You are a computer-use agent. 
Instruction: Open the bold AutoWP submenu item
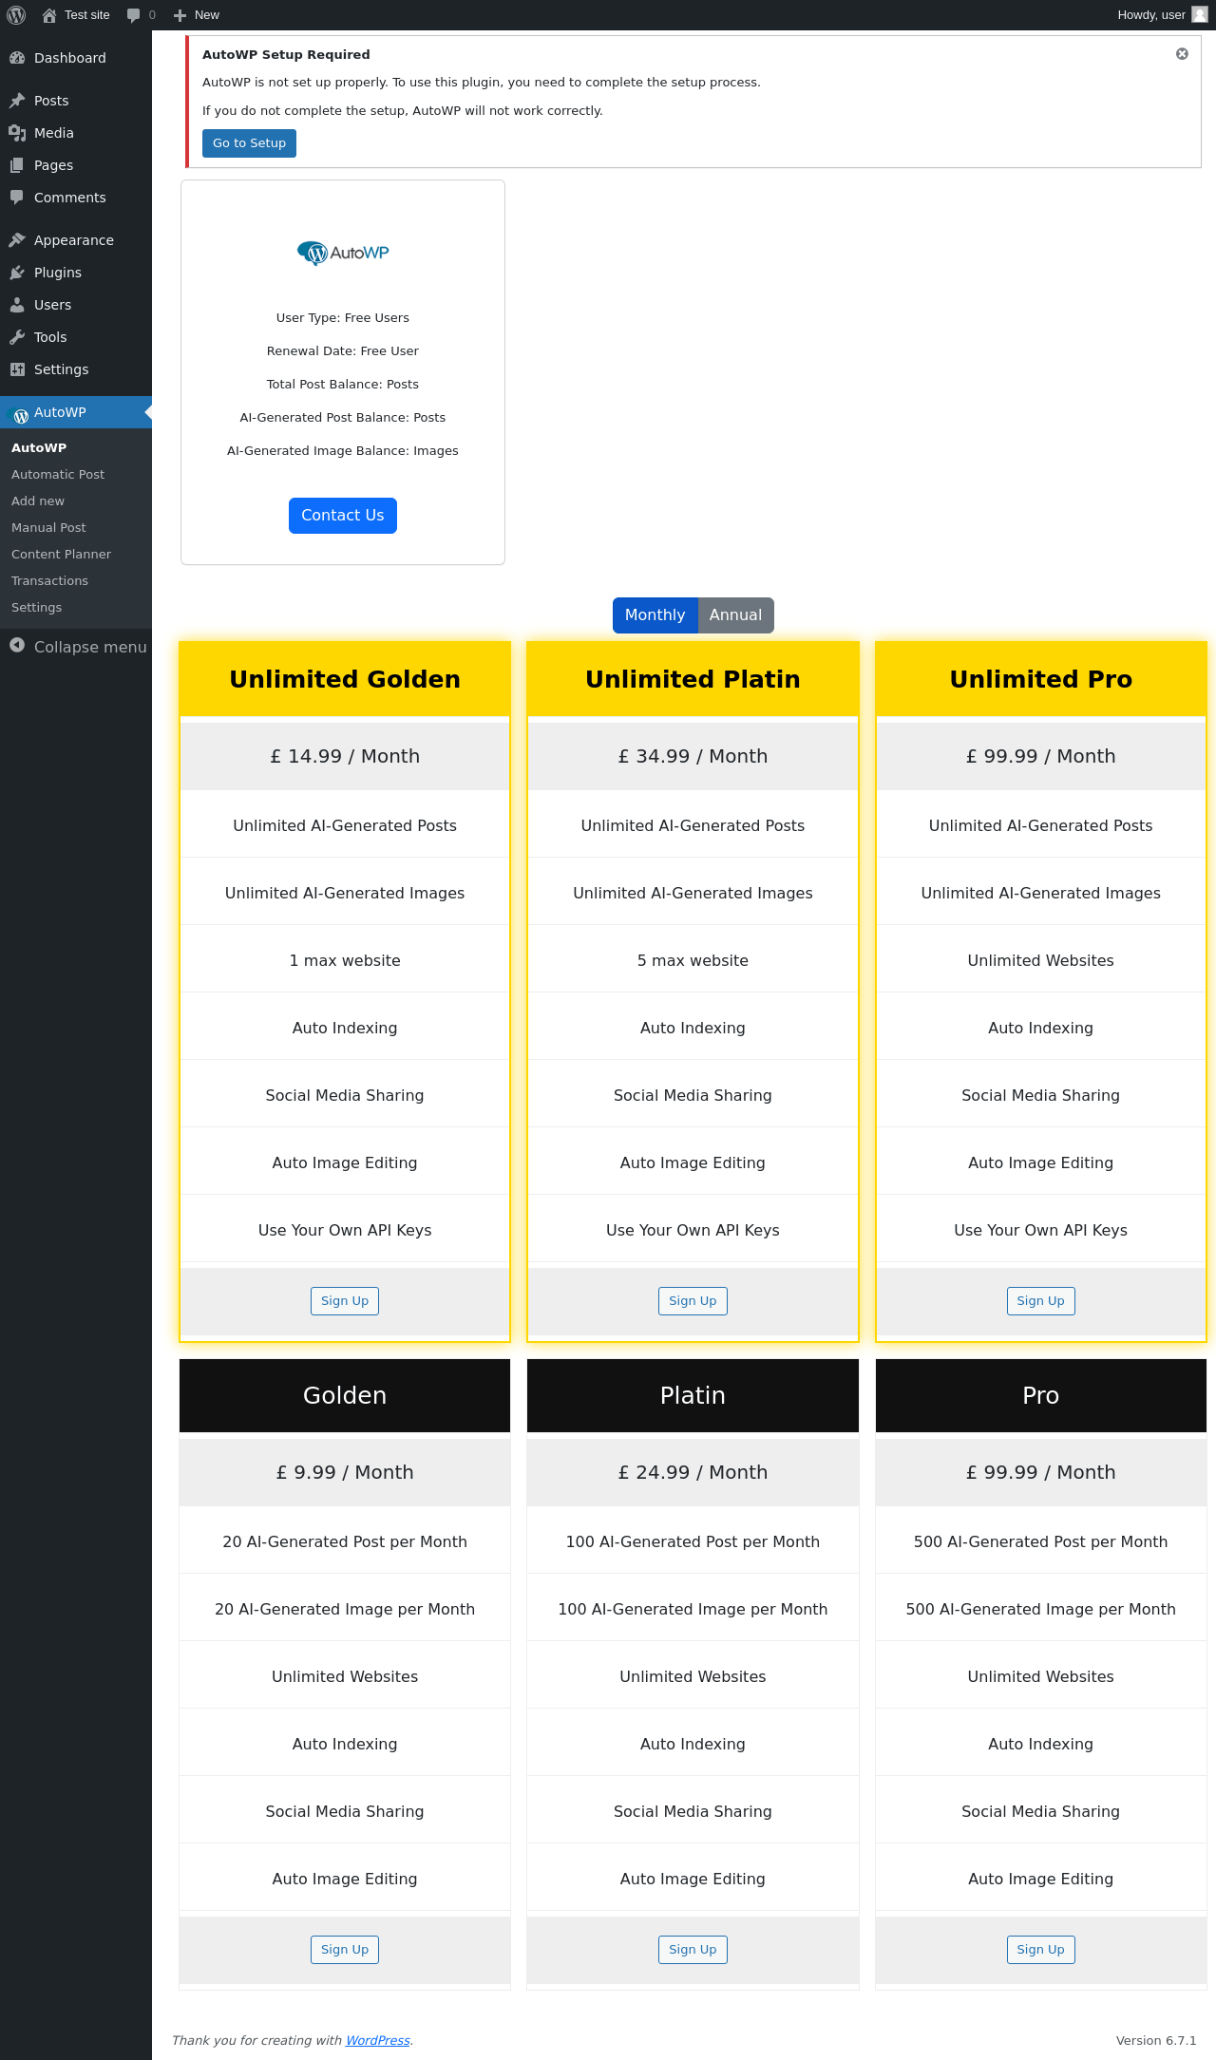pos(39,448)
